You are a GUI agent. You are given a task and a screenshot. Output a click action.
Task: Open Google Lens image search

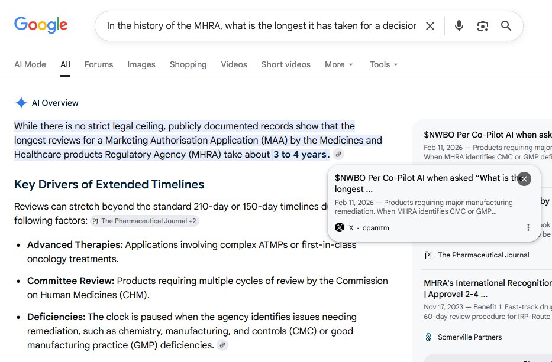pyautogui.click(x=482, y=26)
